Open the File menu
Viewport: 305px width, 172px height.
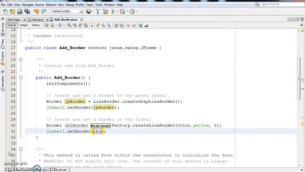[3, 5]
